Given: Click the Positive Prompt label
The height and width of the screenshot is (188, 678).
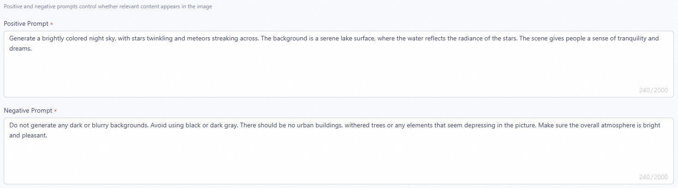Looking at the screenshot, I should (26, 23).
